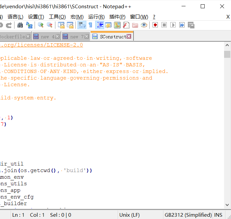Click the comment line ending 'system entry.'
The width and height of the screenshot is (231, 219).
tap(28, 98)
